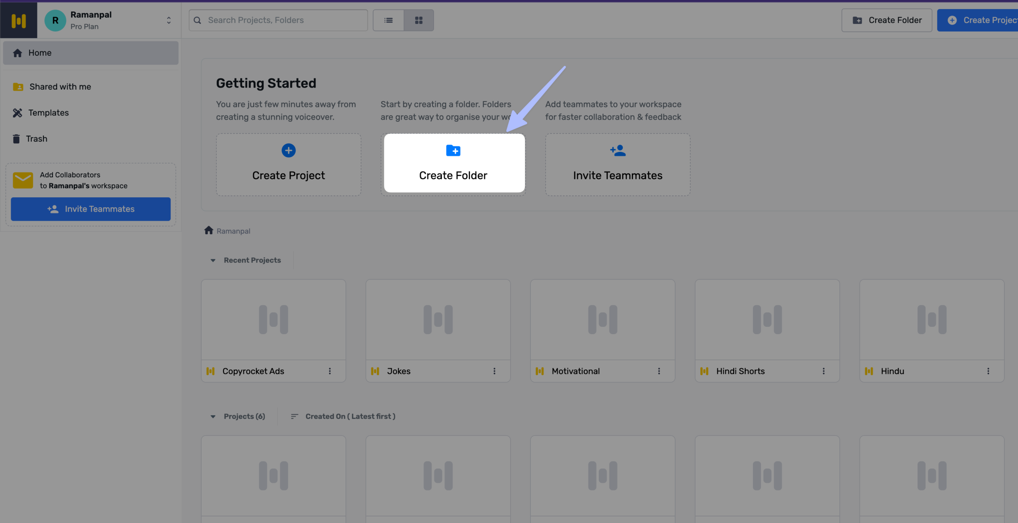Open the three-dot menu for Copyrocket Ads
The image size is (1018, 523).
(330, 371)
